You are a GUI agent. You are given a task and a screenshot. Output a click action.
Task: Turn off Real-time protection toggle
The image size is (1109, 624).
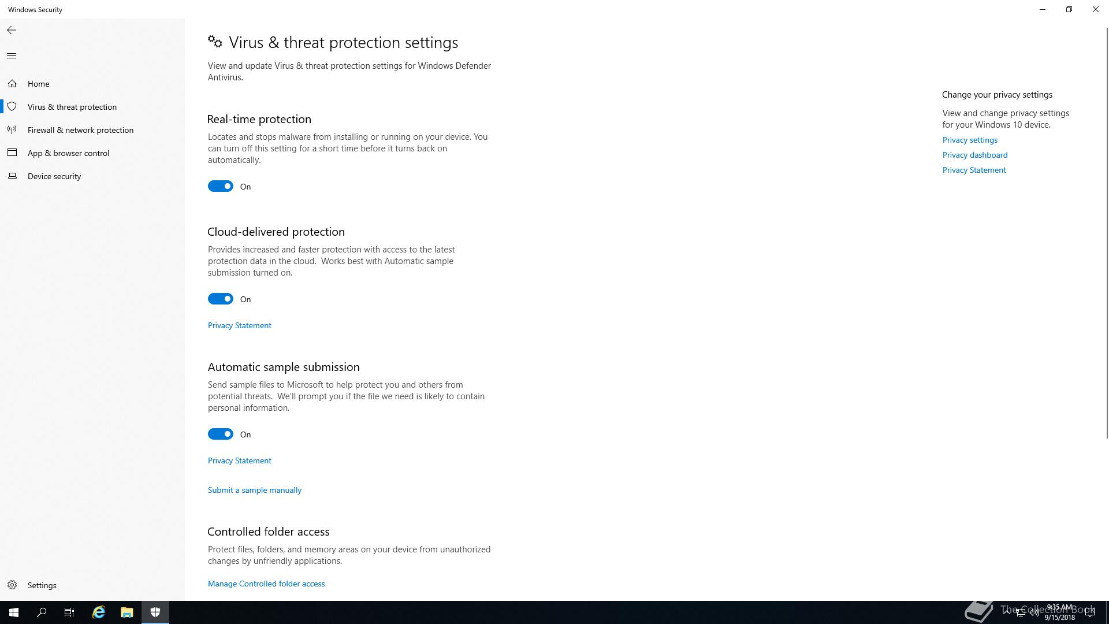(x=221, y=186)
